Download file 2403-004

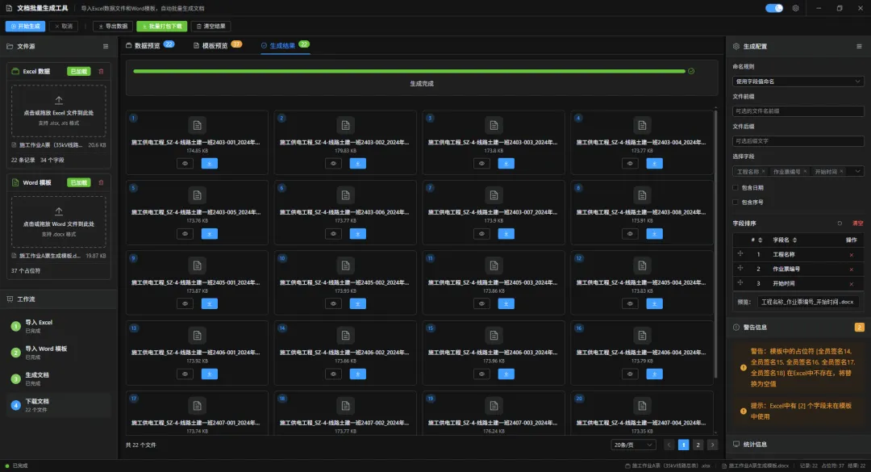[654, 164]
